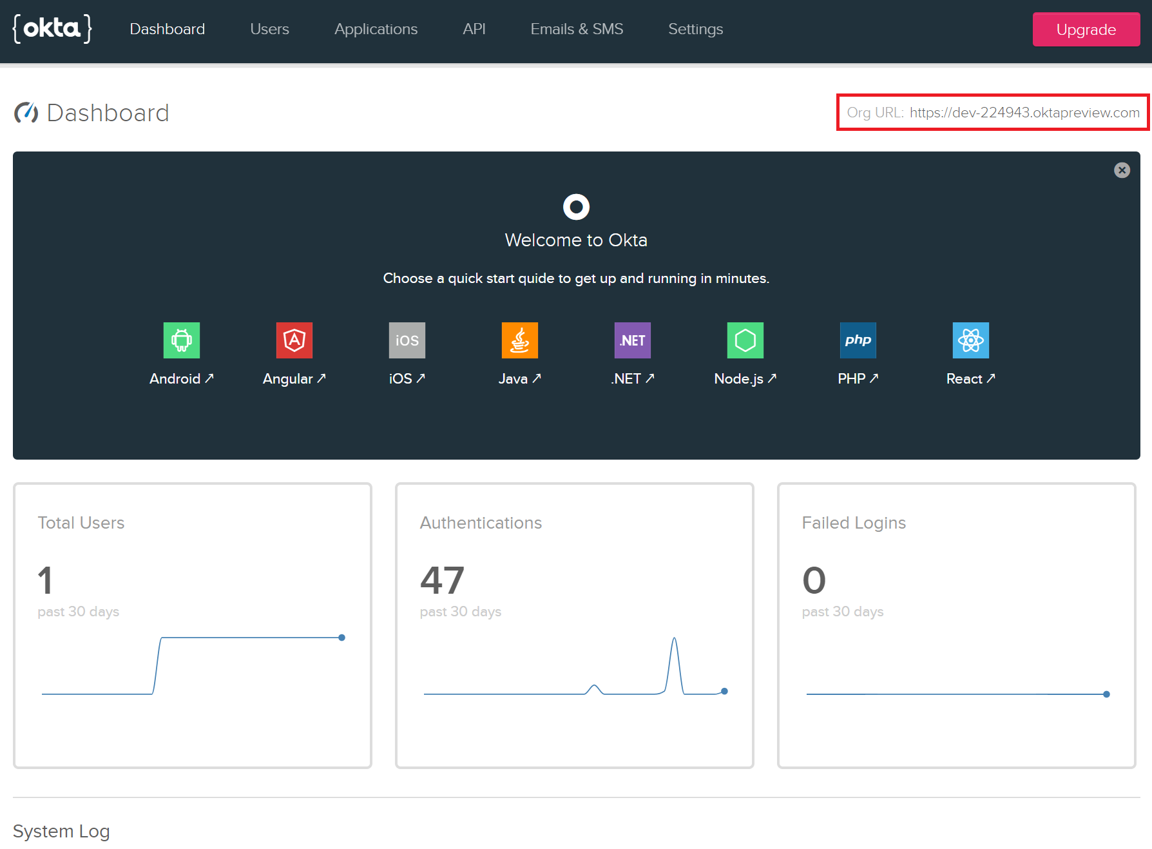Select the PHP quick start icon

click(858, 340)
